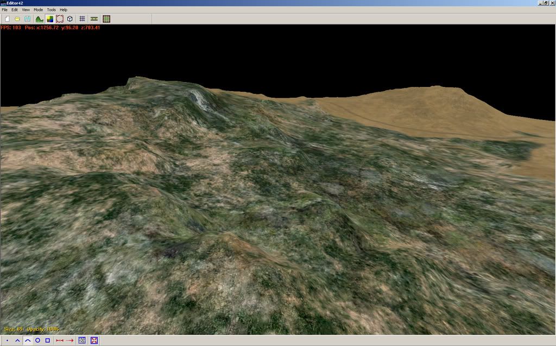Viewport: 556px width, 346px height.
Task: Select the green terrain heightmap tool
Action: pyautogui.click(x=40, y=19)
